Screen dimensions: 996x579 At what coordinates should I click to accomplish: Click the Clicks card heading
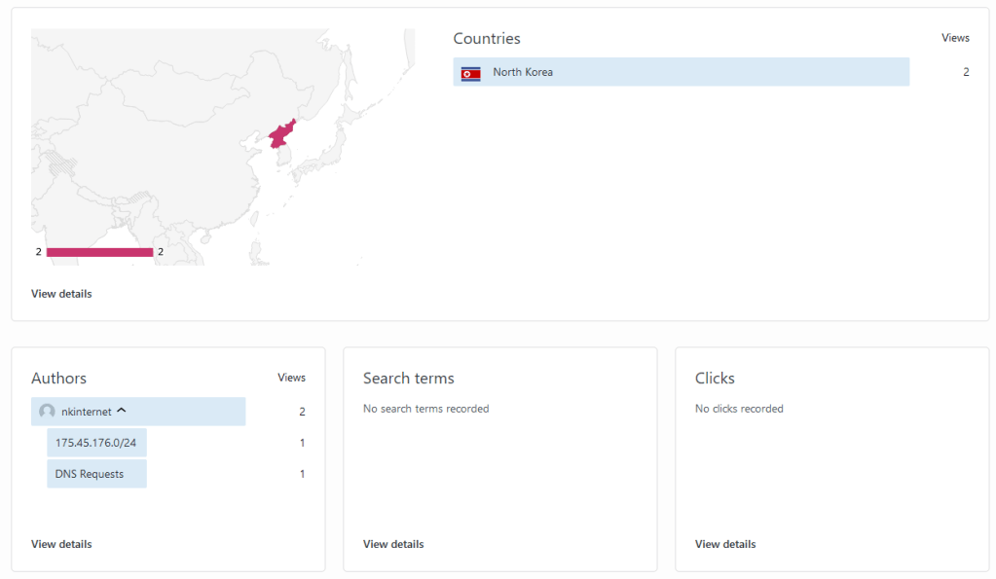click(715, 379)
